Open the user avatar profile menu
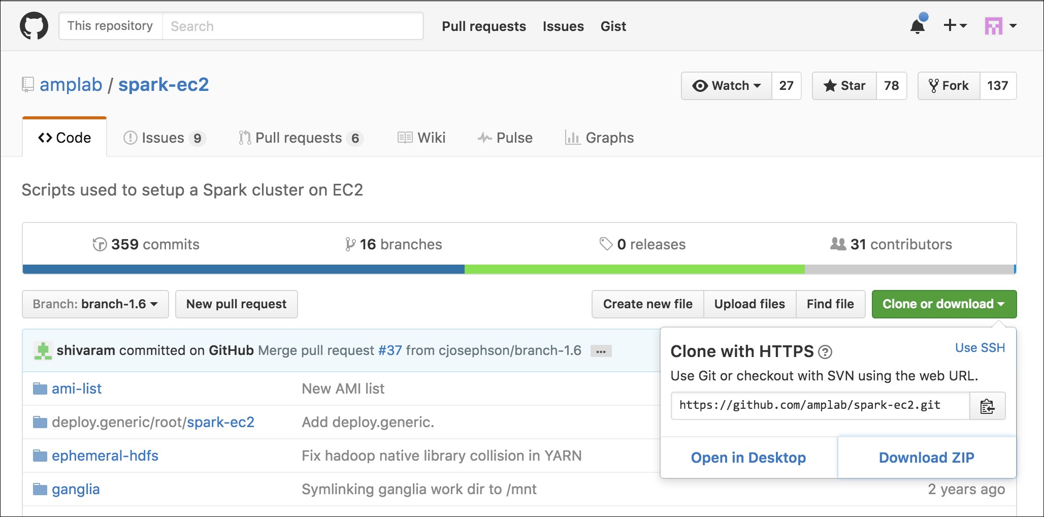The image size is (1044, 517). tap(1000, 26)
